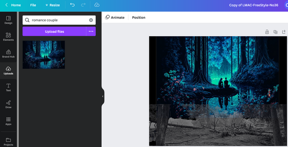Viewport: 288px width, 147px height.
Task: Open the File menu
Action: [33, 5]
